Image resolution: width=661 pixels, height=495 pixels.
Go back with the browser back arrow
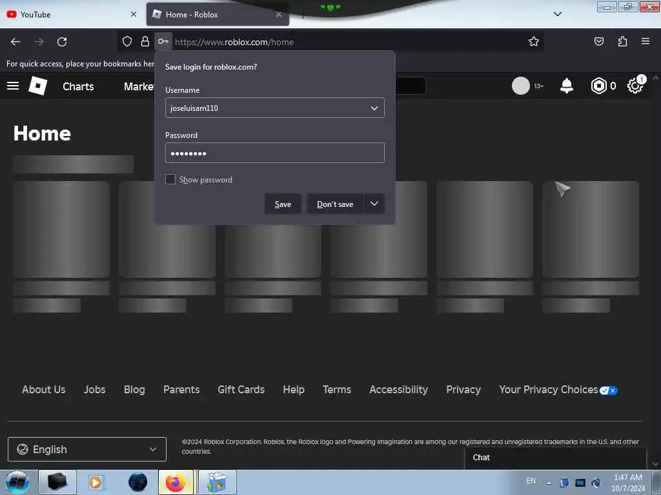coord(15,42)
